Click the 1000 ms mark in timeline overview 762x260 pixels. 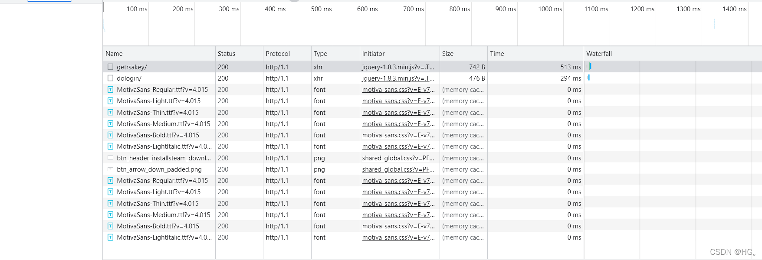550,9
